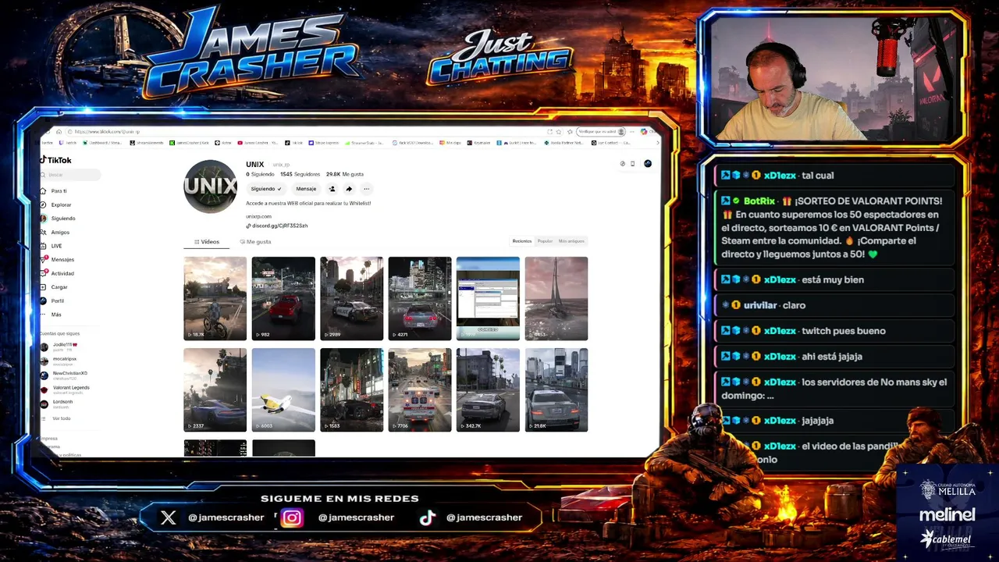This screenshot has width=999, height=562.
Task: Switch to the Me gusta tab
Action: tap(255, 242)
